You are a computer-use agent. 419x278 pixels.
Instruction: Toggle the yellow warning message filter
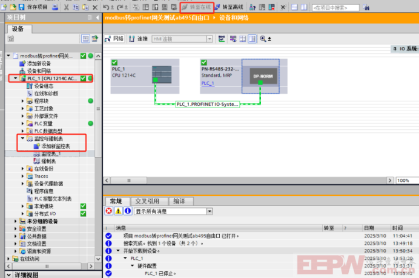pyautogui.click(x=118, y=211)
